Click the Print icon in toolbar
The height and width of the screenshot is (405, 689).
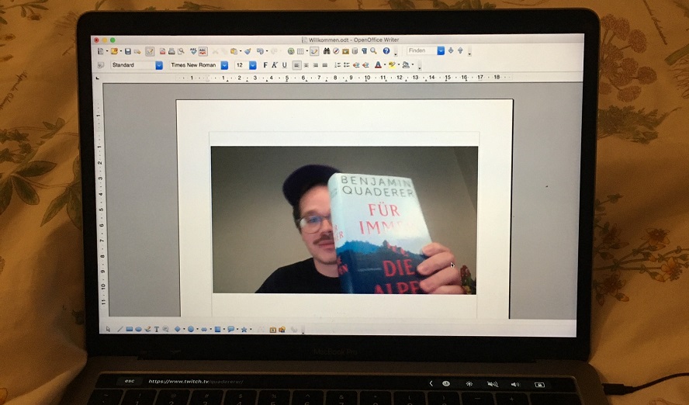[171, 51]
